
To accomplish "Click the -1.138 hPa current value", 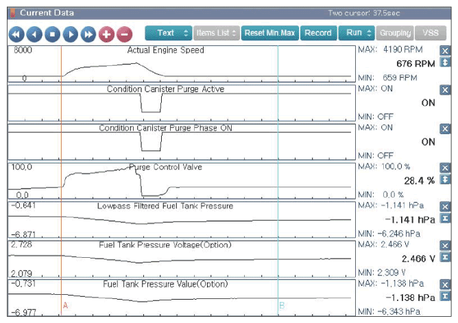I will click(411, 298).
